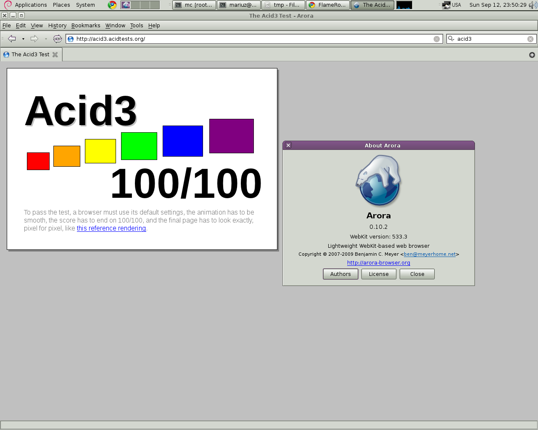Viewport: 538px width, 430px height.
Task: Open the Tools menu
Action: 137,26
